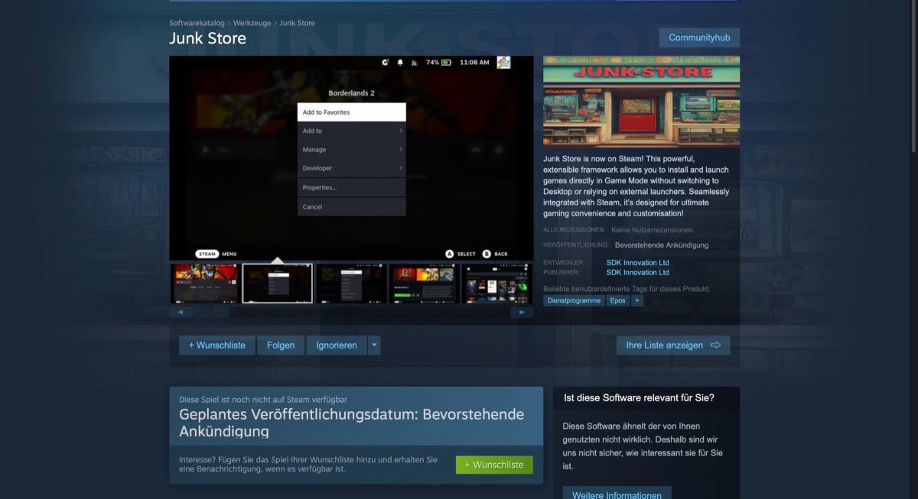Viewport: 918px width, 499px height.
Task: Select the highlighted context menu thumbnail
Action: (x=277, y=284)
